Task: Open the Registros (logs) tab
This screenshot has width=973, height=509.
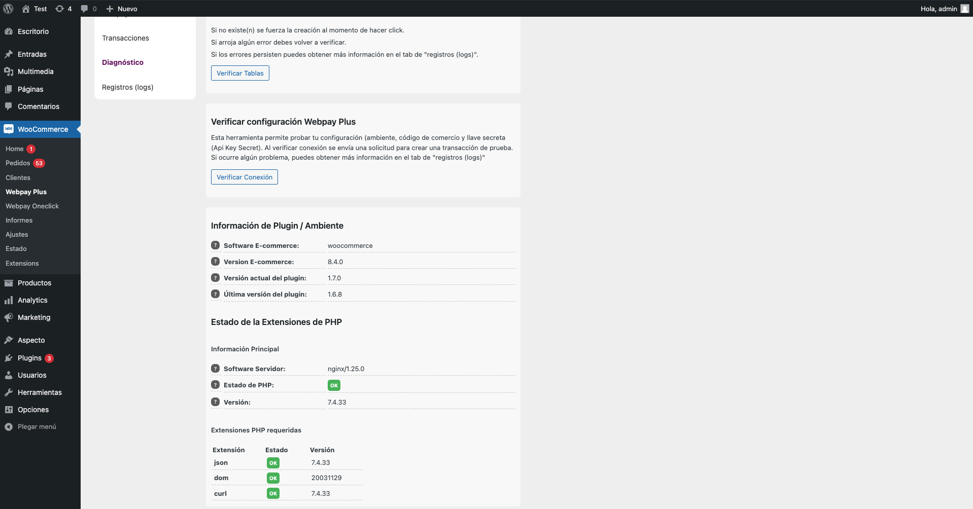Action: tap(128, 87)
